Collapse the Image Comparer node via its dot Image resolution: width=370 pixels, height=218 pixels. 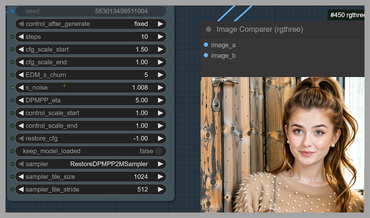pyautogui.click(x=209, y=29)
